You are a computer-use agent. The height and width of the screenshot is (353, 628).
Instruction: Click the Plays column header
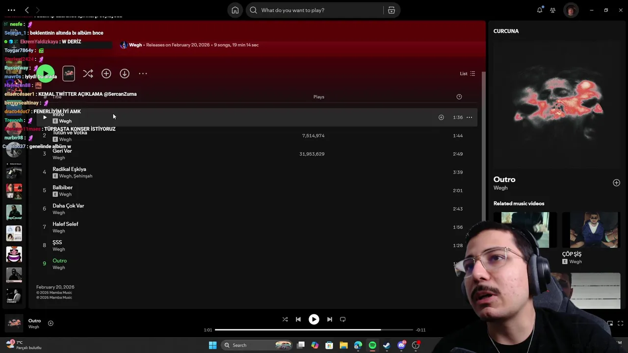[319, 97]
